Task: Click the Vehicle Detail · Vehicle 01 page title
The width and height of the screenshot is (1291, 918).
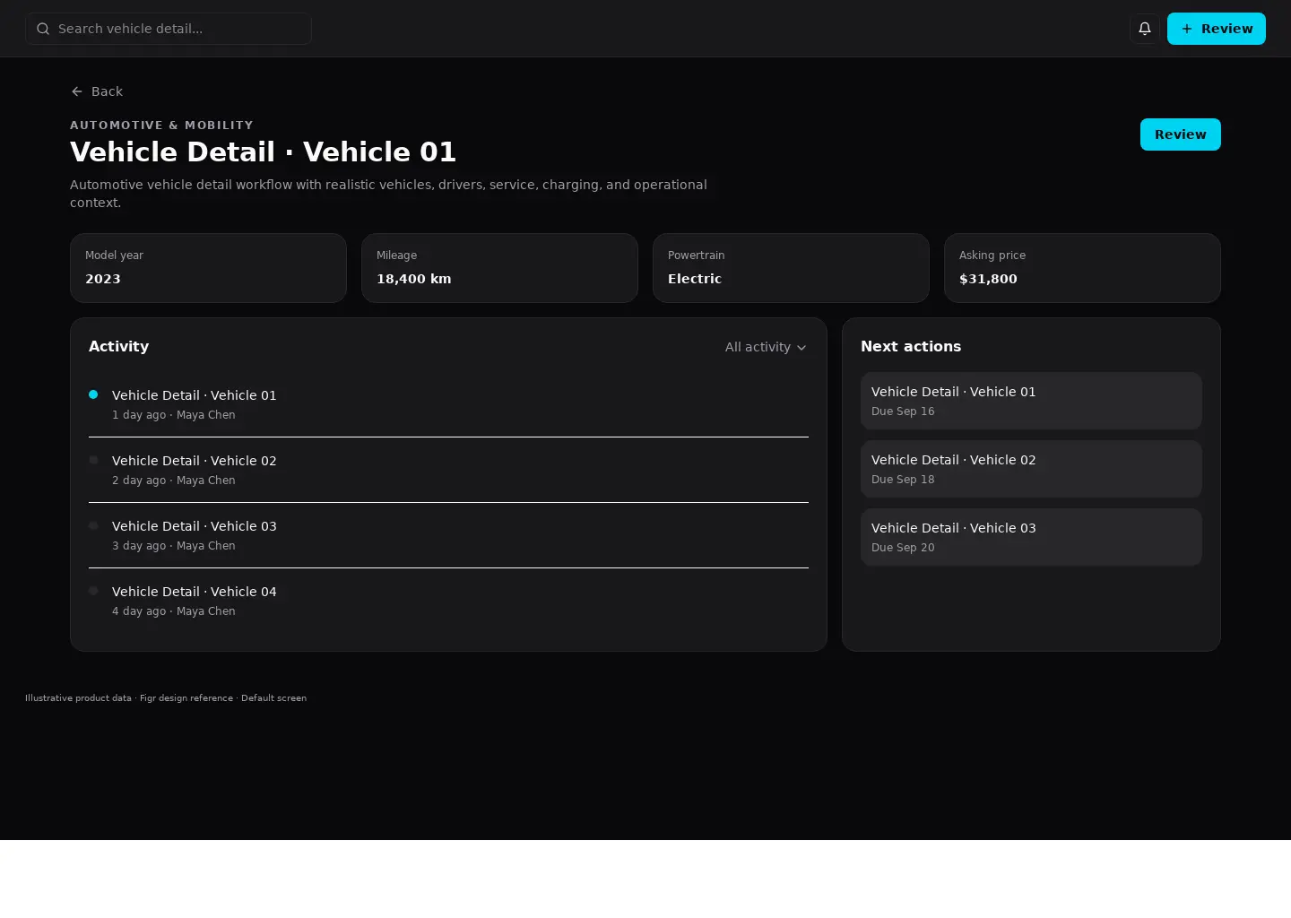Action: tap(263, 152)
